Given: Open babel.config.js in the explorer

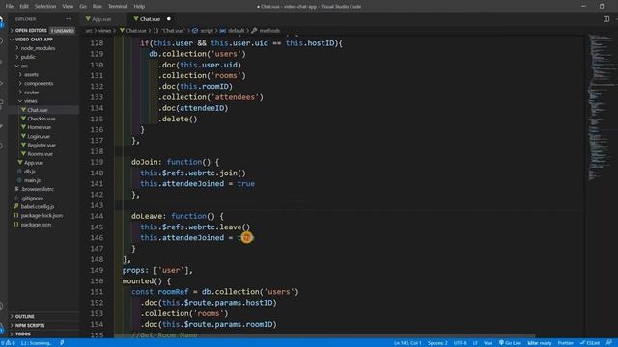Looking at the screenshot, I should (x=38, y=206).
